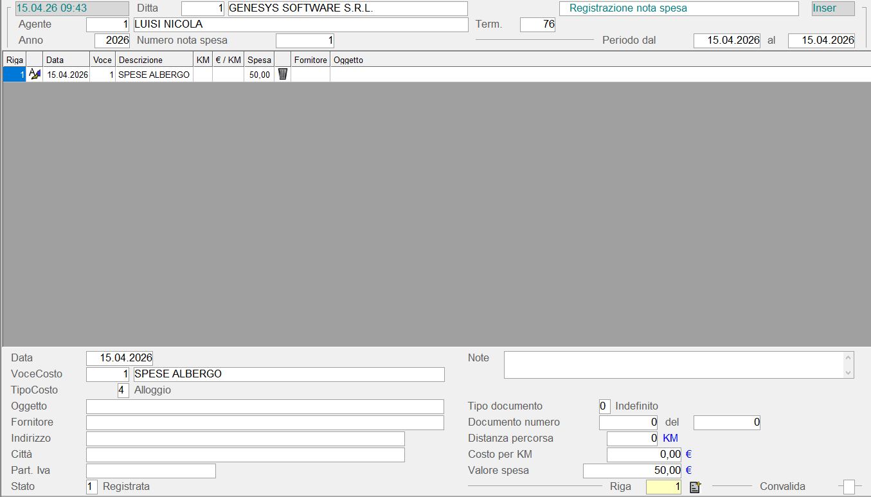Click the Tipo documento code box
This screenshot has width=871, height=497.
pos(604,406)
